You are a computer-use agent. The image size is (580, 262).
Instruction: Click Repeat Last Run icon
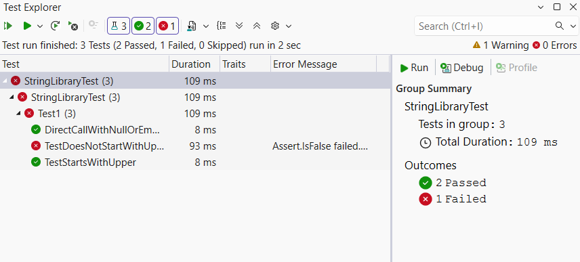tap(55, 26)
